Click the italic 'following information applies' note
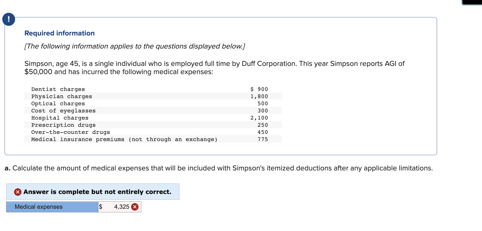 [x=135, y=46]
